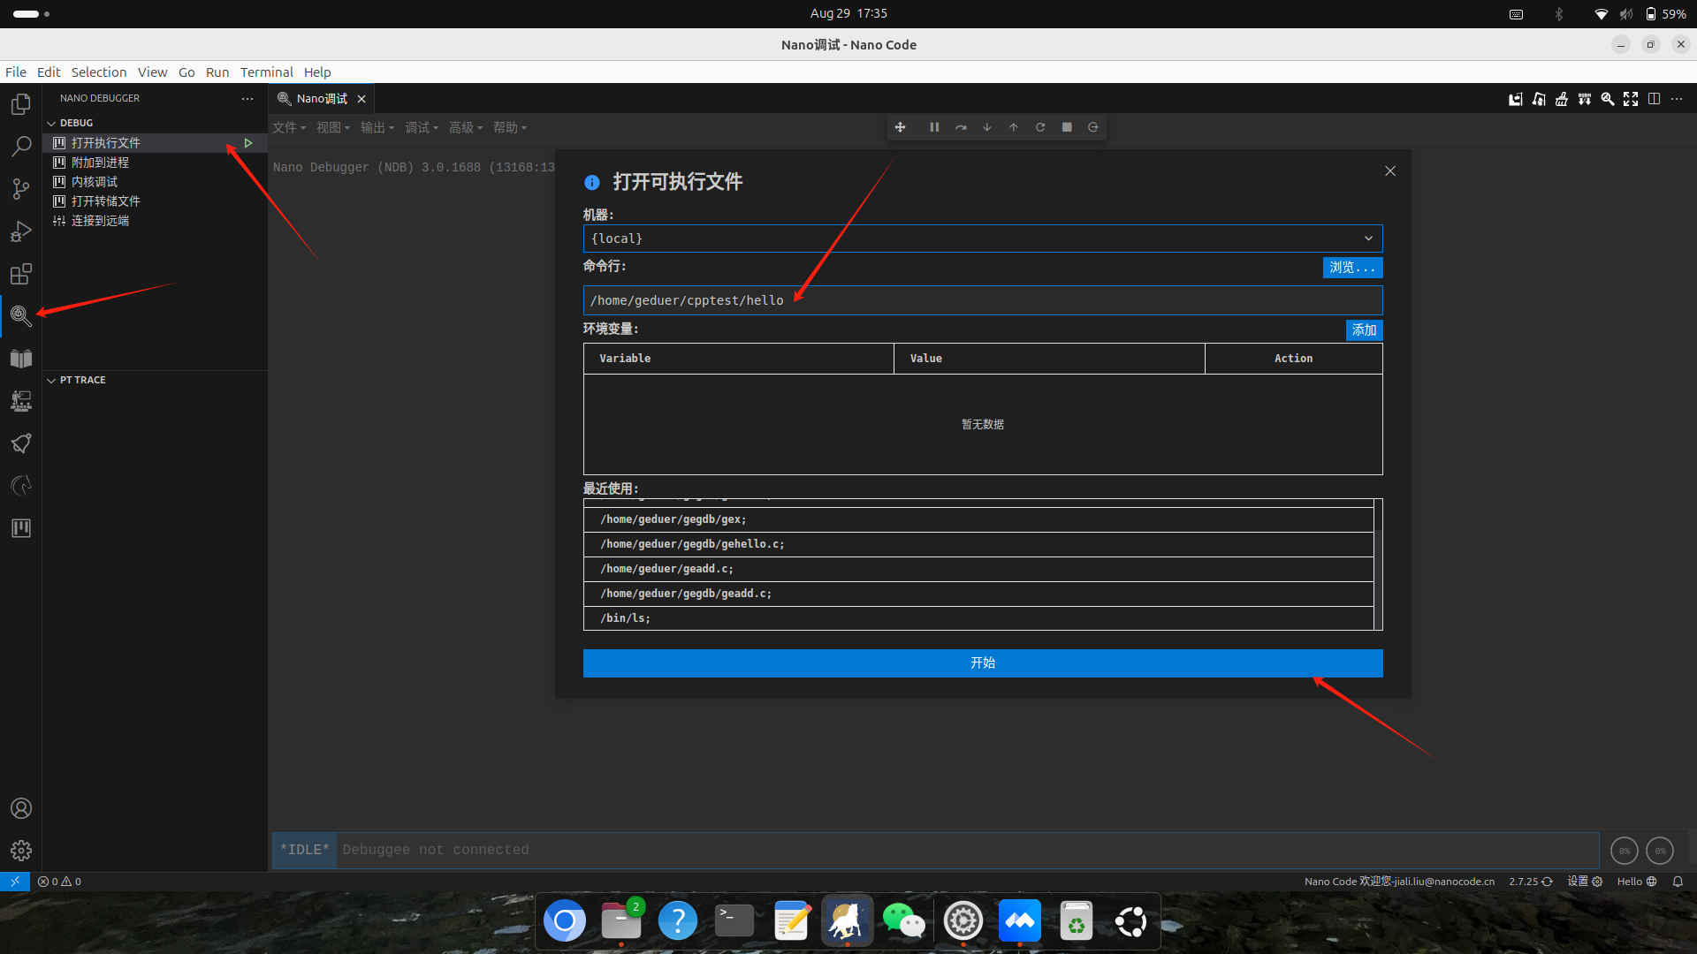Open the Source Control activity icon
This screenshot has height=954, width=1697.
coord(21,188)
